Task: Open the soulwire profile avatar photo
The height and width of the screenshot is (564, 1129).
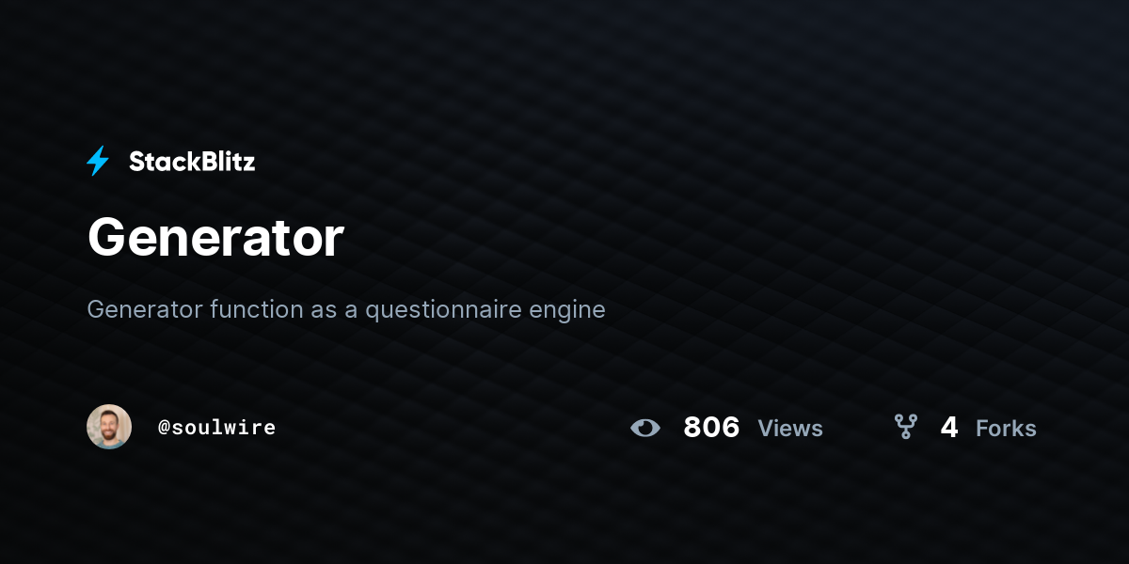Action: 109,427
